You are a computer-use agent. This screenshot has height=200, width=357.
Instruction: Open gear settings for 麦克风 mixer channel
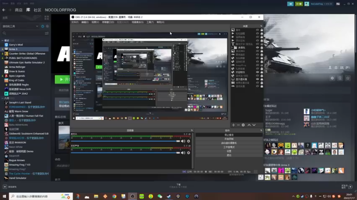(188, 141)
